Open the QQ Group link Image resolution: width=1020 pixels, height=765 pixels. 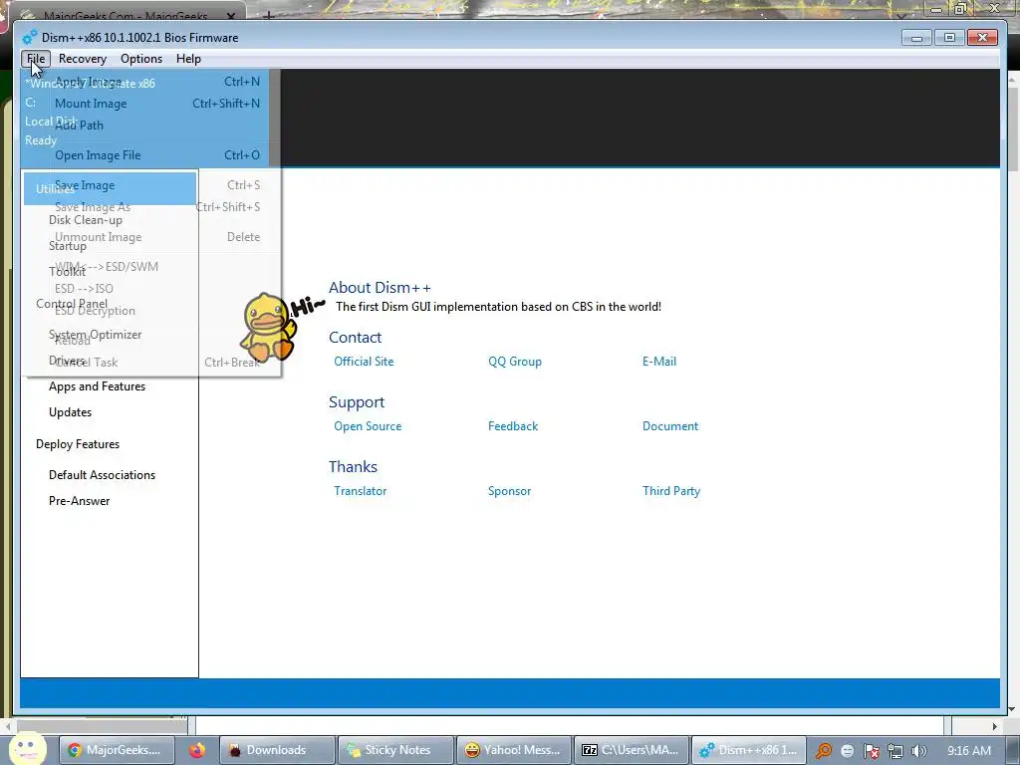515,362
